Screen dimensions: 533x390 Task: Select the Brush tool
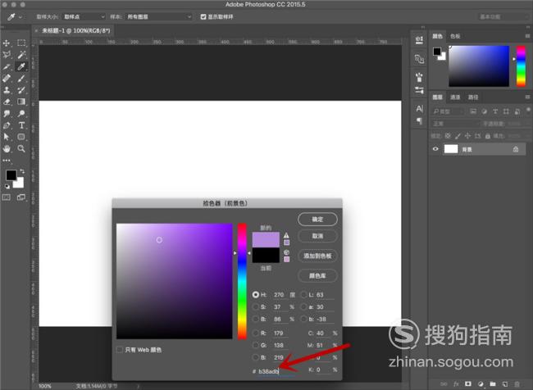(x=21, y=79)
